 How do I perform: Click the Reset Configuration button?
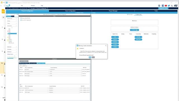(24, 61)
